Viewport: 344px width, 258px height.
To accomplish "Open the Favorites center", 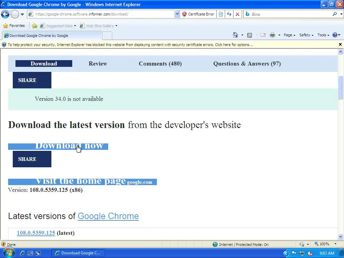I will point(14,26).
